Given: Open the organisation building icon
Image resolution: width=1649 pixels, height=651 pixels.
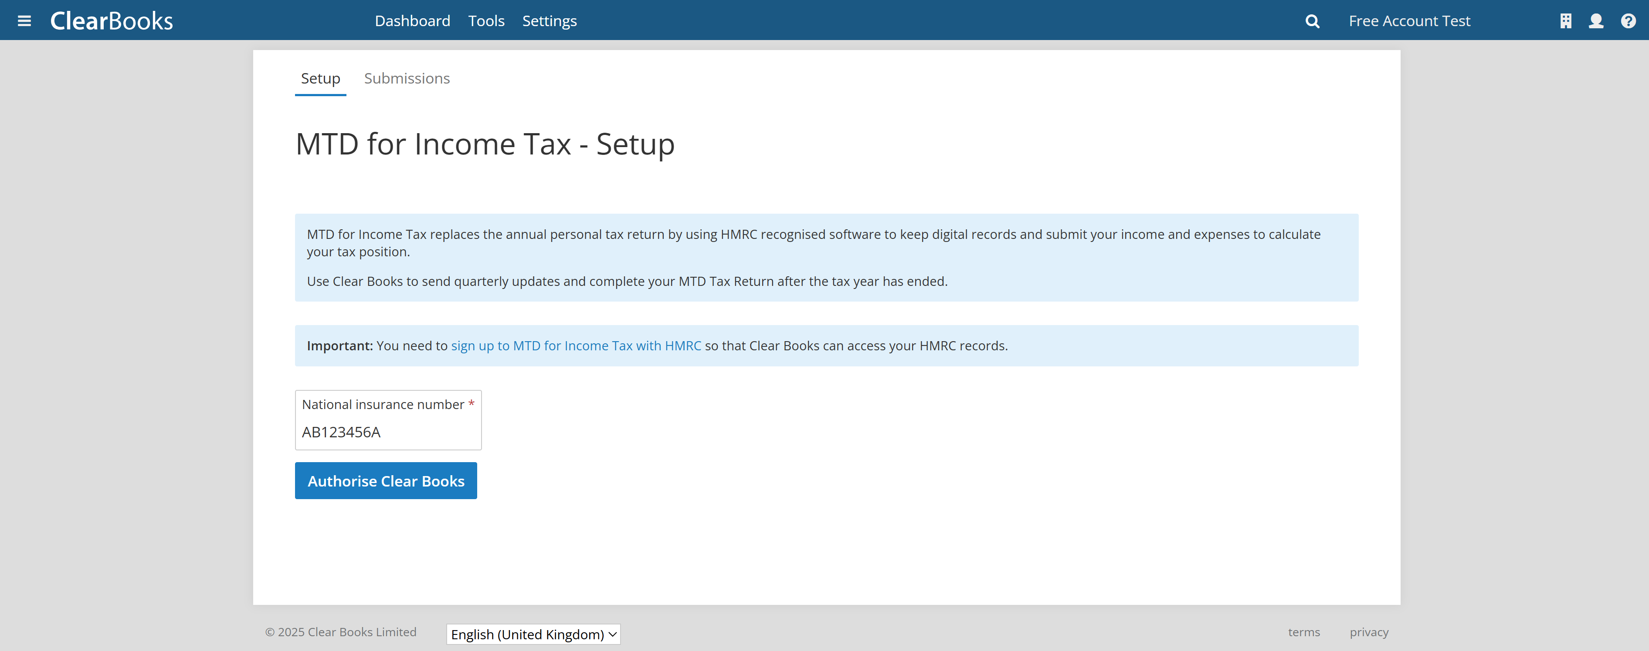Looking at the screenshot, I should (1566, 21).
